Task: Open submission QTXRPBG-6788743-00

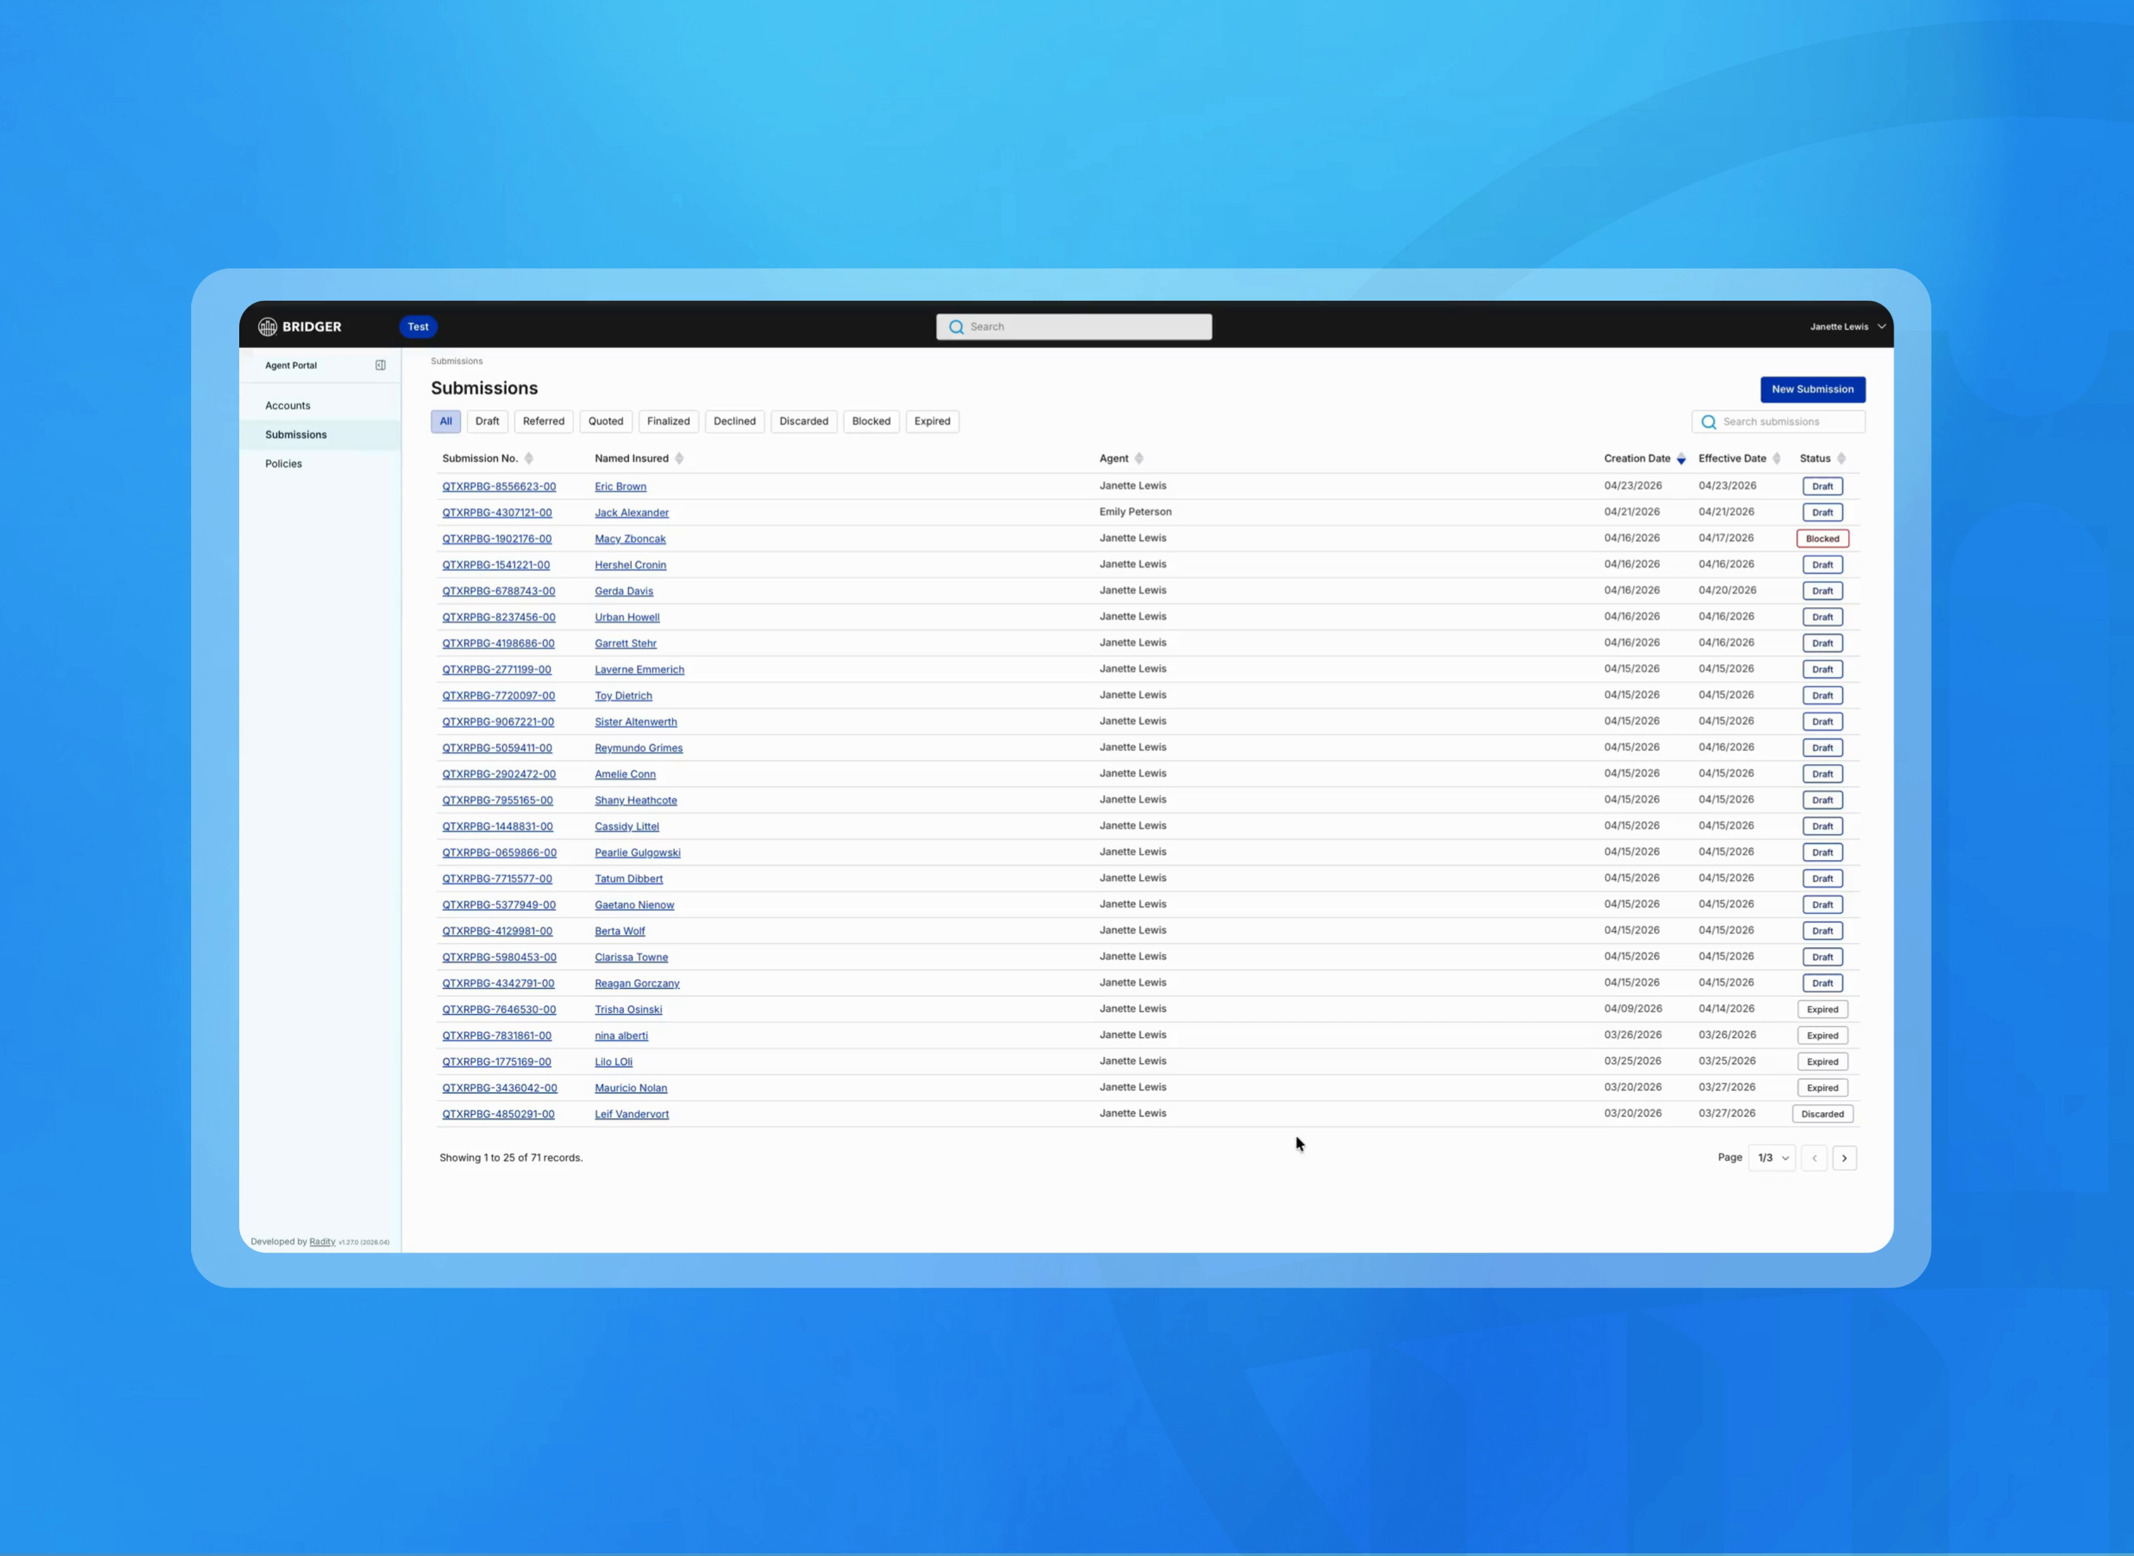Action: (x=499, y=591)
